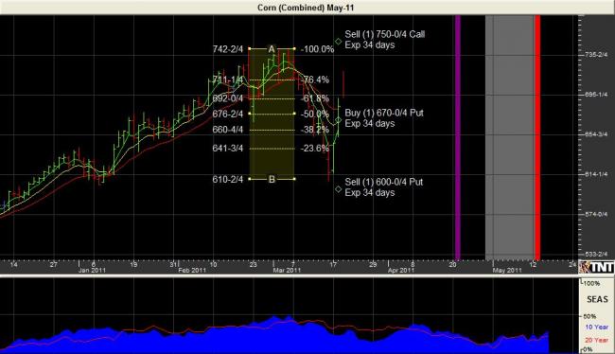The height and width of the screenshot is (354, 615).
Task: Click the Feb 2011 date axis label
Action: (x=192, y=271)
